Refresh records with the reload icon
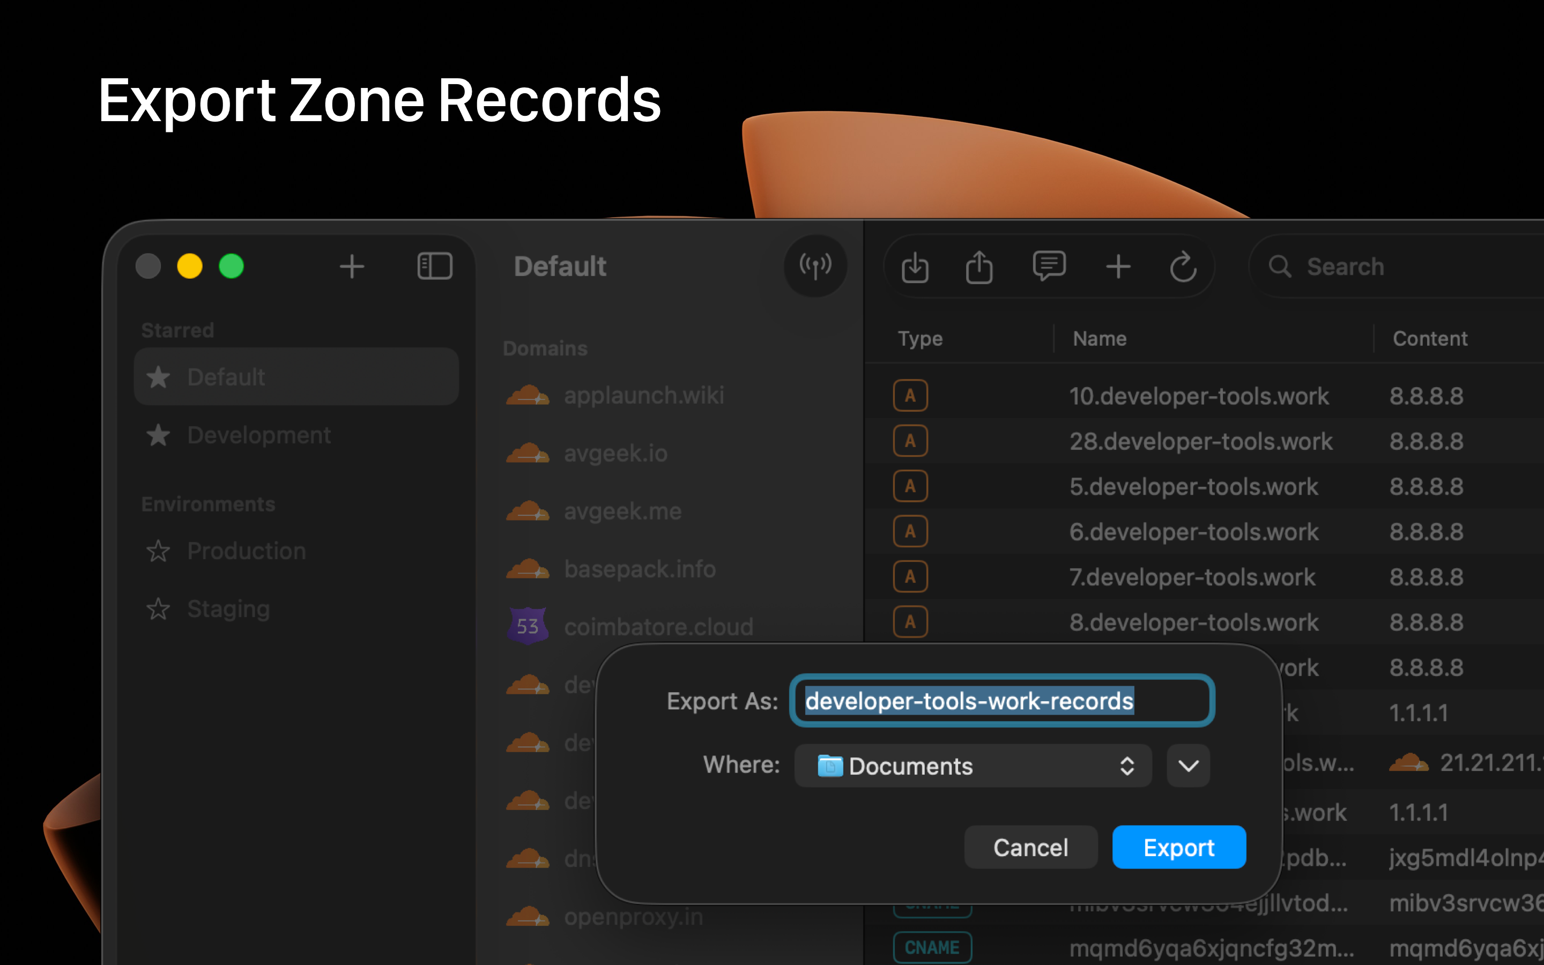This screenshot has width=1544, height=965. point(1183,266)
